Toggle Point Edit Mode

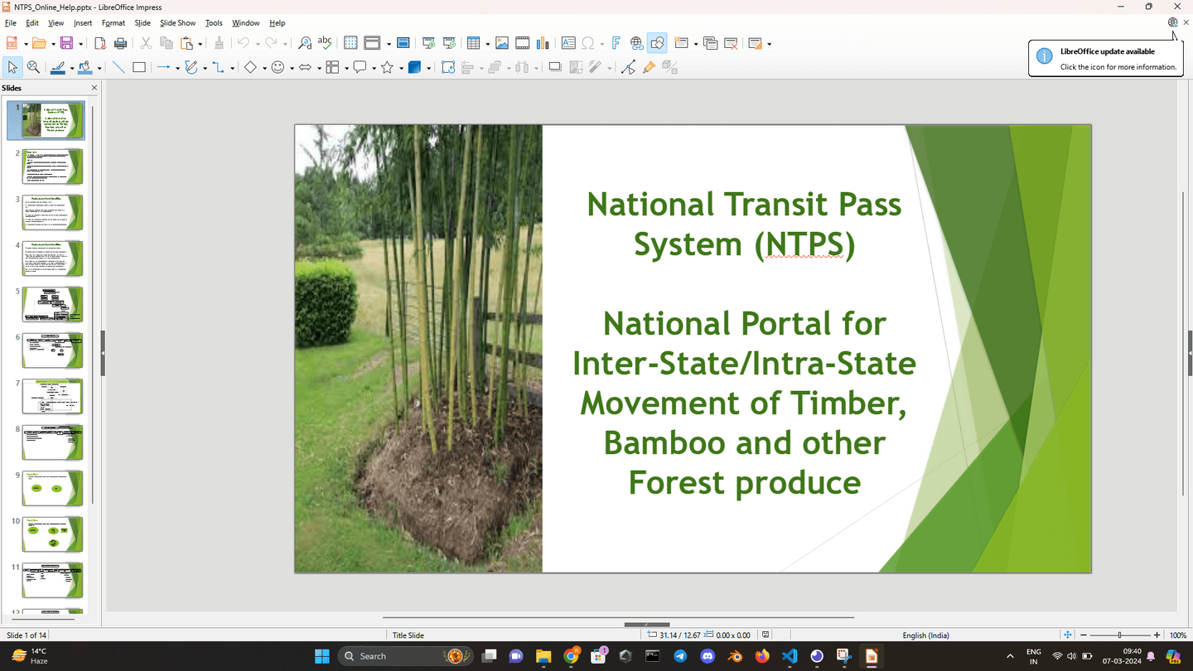click(x=628, y=67)
